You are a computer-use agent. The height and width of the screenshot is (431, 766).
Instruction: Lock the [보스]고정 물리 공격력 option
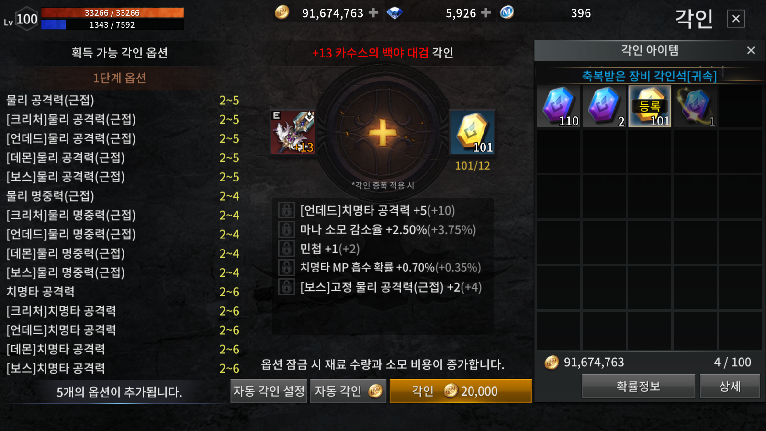pyautogui.click(x=286, y=287)
